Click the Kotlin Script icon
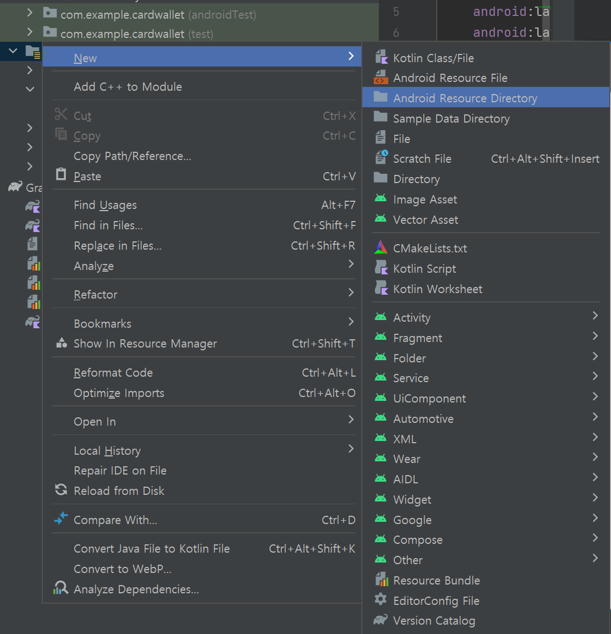Viewport: 611px width, 634px height. click(x=381, y=268)
